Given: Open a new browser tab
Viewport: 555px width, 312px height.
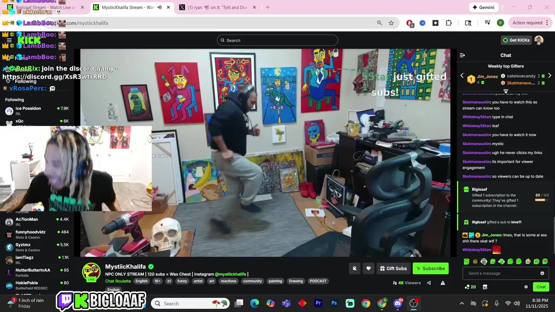Looking at the screenshot, I should (x=268, y=7).
